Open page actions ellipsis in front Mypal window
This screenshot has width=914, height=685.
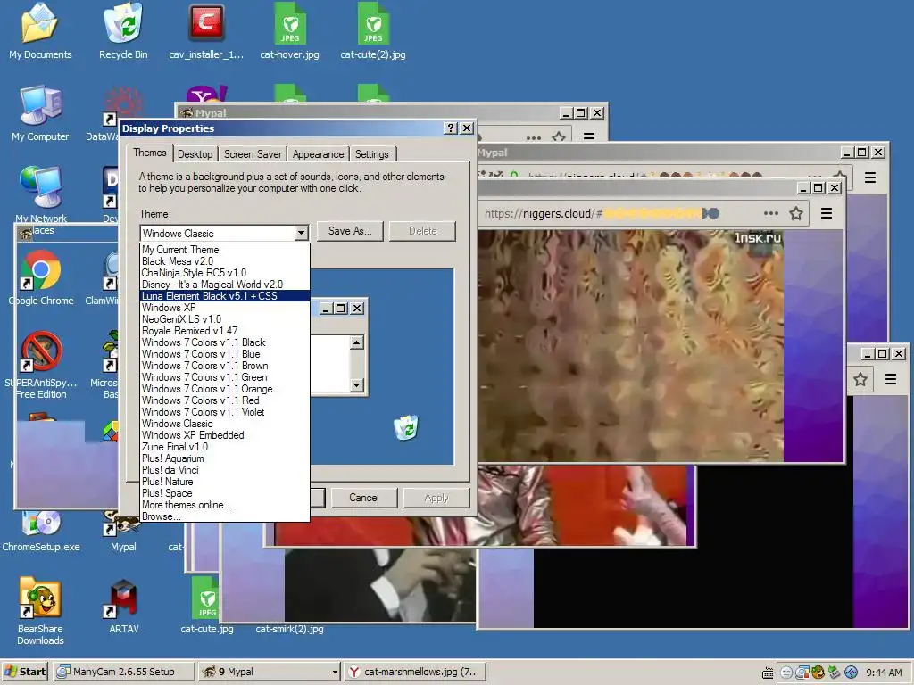[770, 214]
